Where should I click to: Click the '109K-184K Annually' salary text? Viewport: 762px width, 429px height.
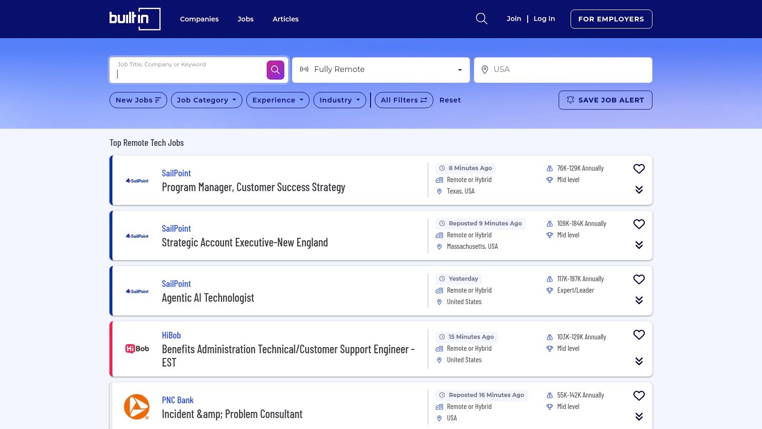point(582,224)
